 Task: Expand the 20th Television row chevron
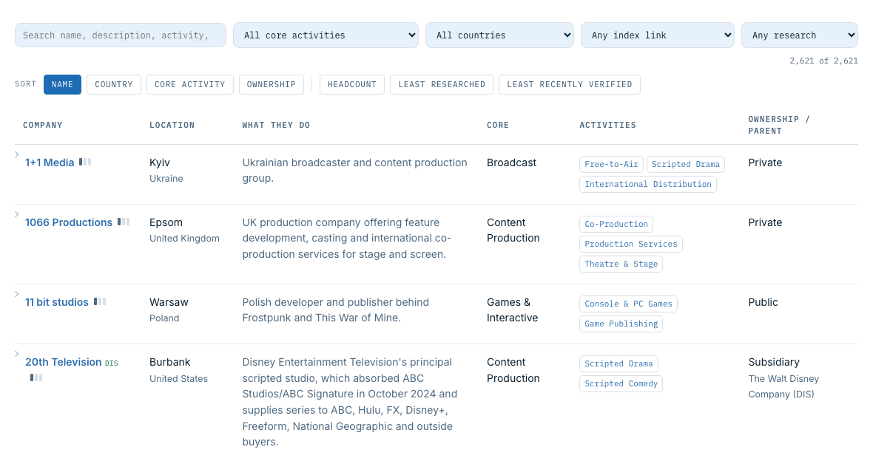[17, 354]
